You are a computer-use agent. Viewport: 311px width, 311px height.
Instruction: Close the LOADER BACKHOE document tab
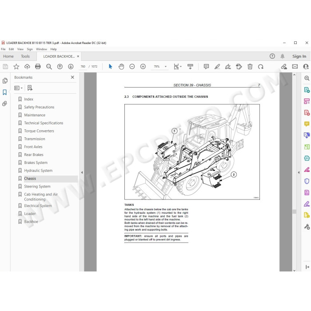(78, 56)
